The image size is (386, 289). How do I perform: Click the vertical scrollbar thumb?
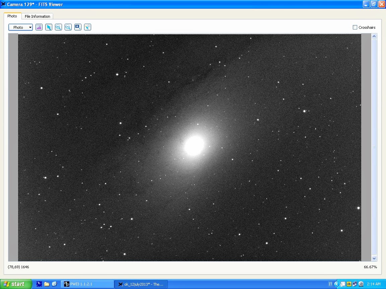pyautogui.click(x=374, y=147)
